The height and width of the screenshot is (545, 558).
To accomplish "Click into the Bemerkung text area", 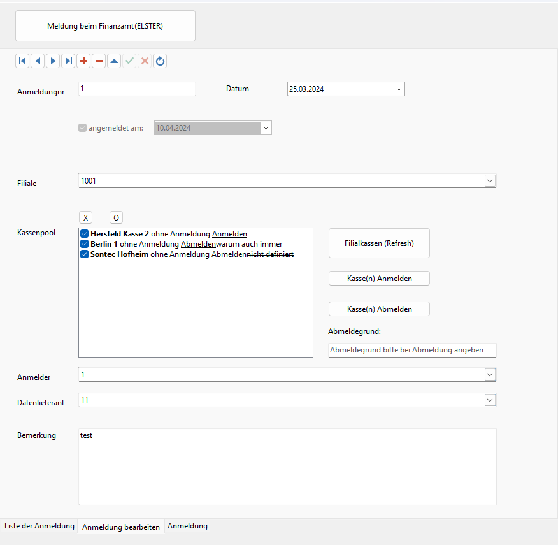I will pos(287,467).
